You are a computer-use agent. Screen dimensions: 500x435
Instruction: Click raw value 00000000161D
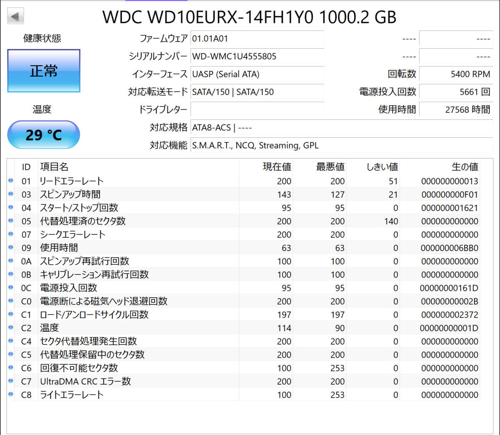click(449, 288)
